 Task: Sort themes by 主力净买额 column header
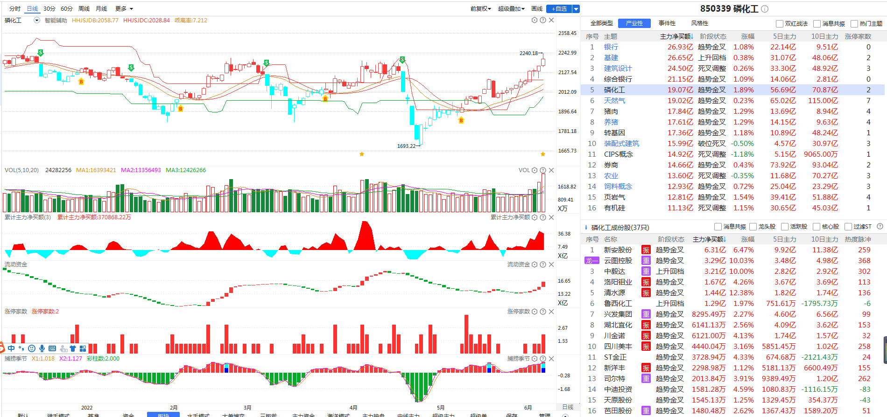[x=676, y=36]
